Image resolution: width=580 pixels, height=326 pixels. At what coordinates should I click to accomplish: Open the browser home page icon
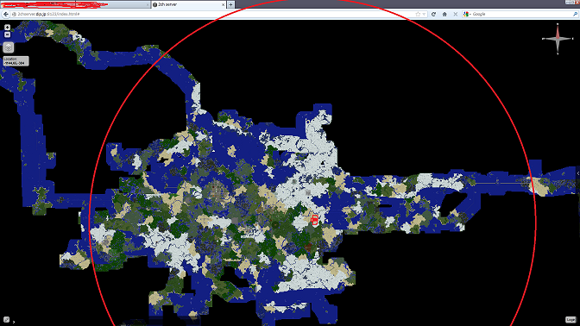(444, 14)
